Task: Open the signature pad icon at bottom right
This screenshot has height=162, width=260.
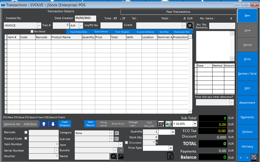Action: coord(254,157)
